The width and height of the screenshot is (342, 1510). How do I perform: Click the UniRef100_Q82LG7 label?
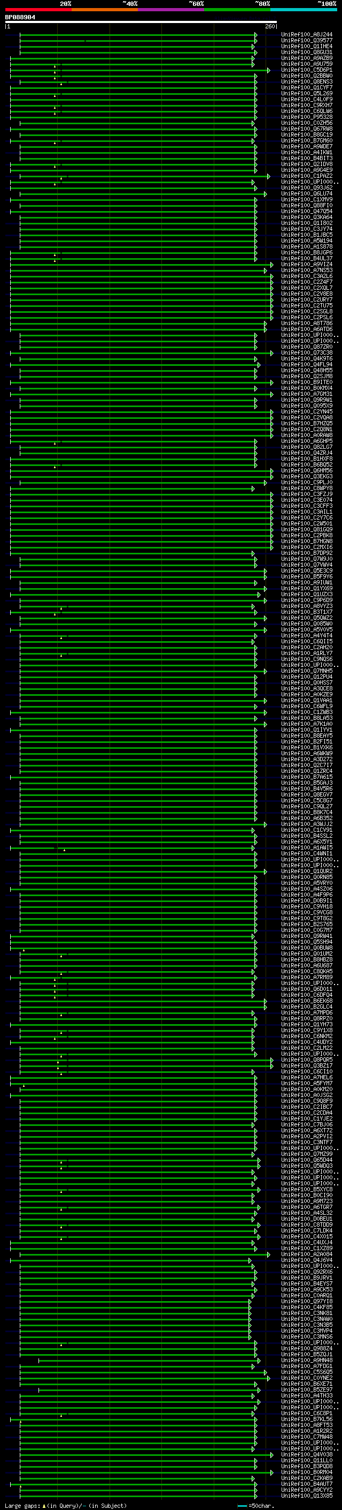(x=307, y=447)
